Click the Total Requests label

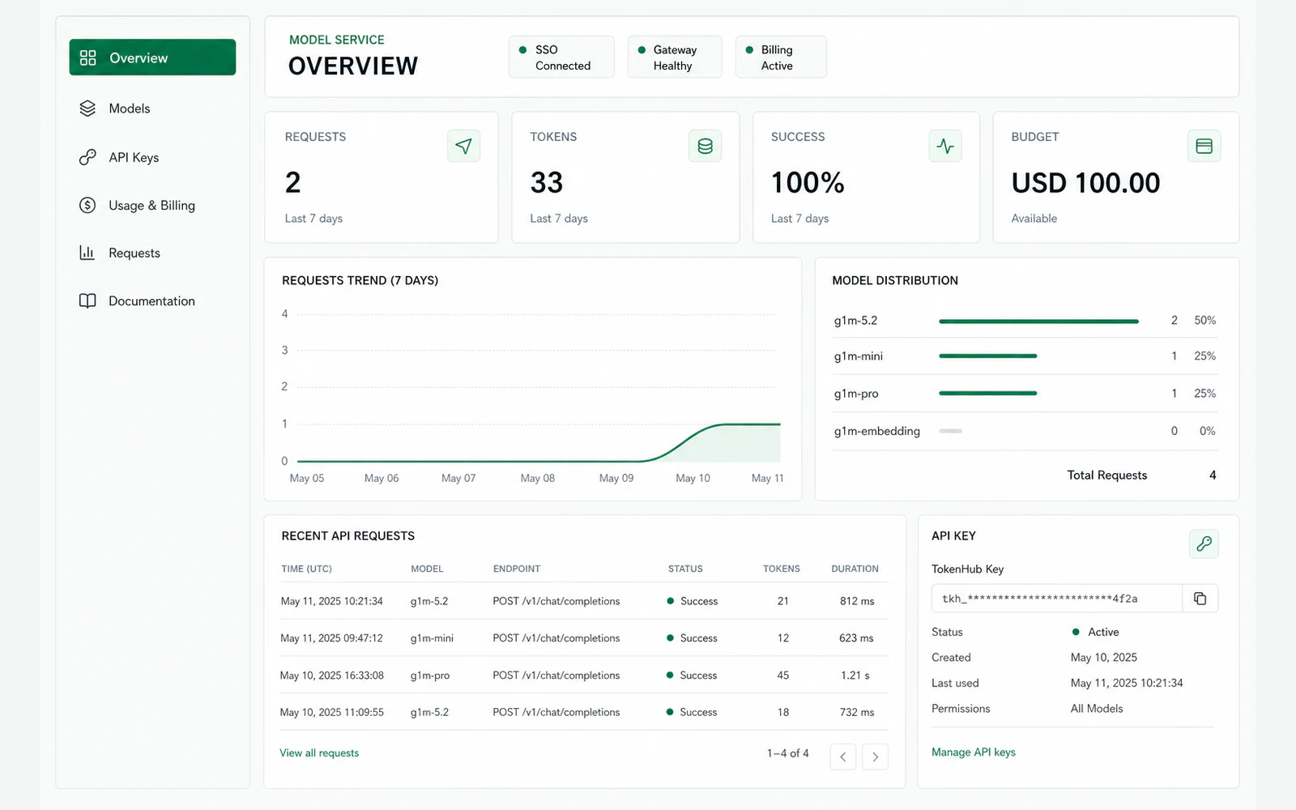[x=1106, y=475]
